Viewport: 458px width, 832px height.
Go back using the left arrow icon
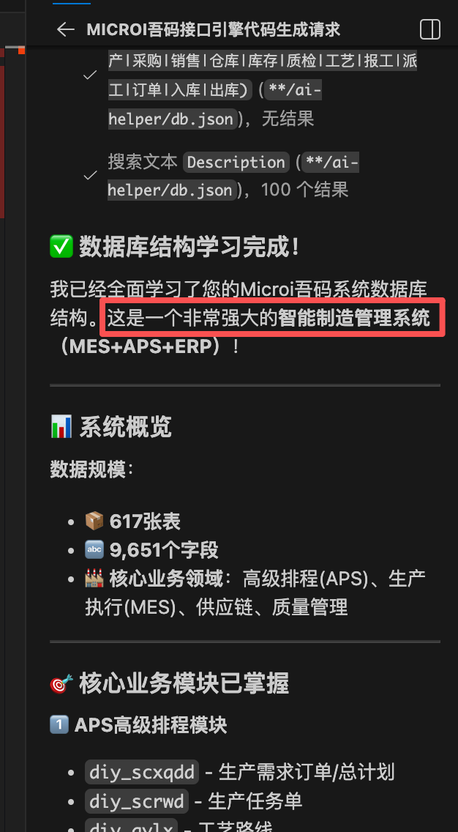(x=65, y=30)
